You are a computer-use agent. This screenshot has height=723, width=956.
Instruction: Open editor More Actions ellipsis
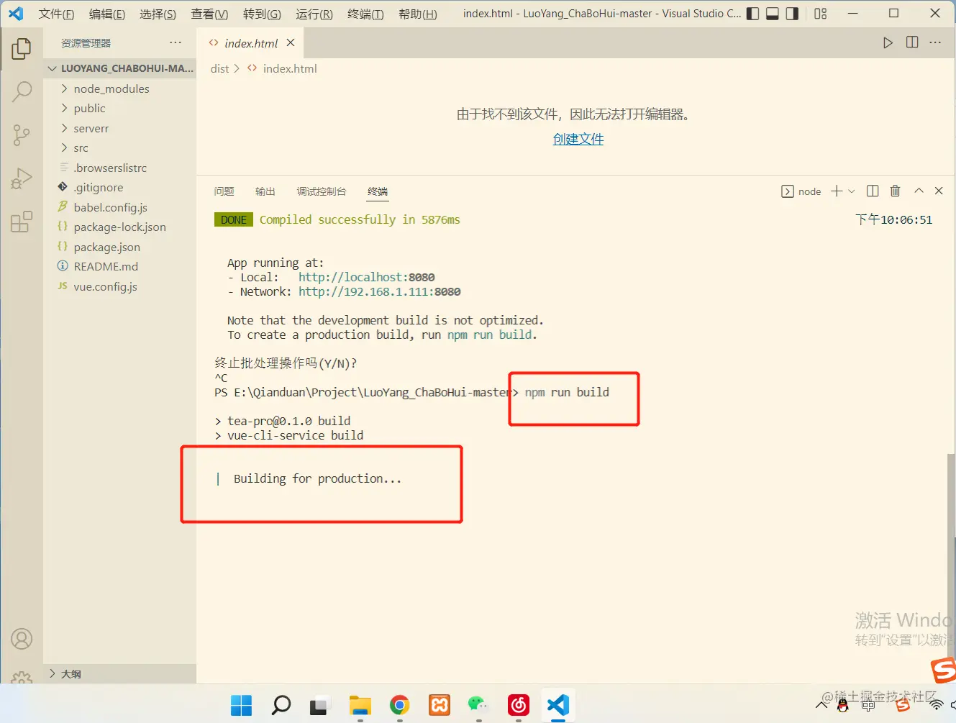coord(935,42)
